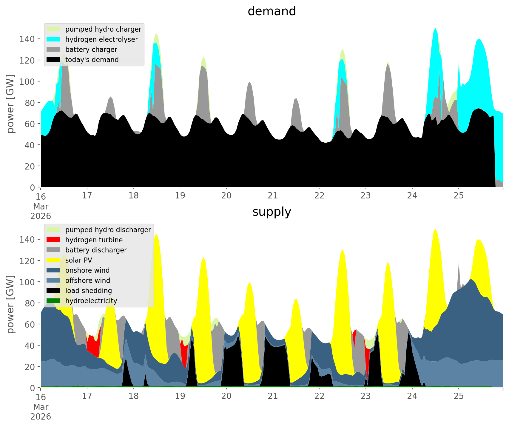
Task: Click the green hydroelectricity legend swatch
Action: pyautogui.click(x=53, y=301)
